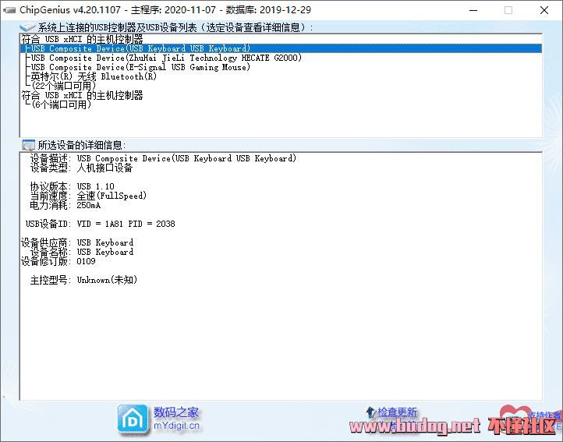
Task: Click the device description line in details
Action: [x=164, y=158]
